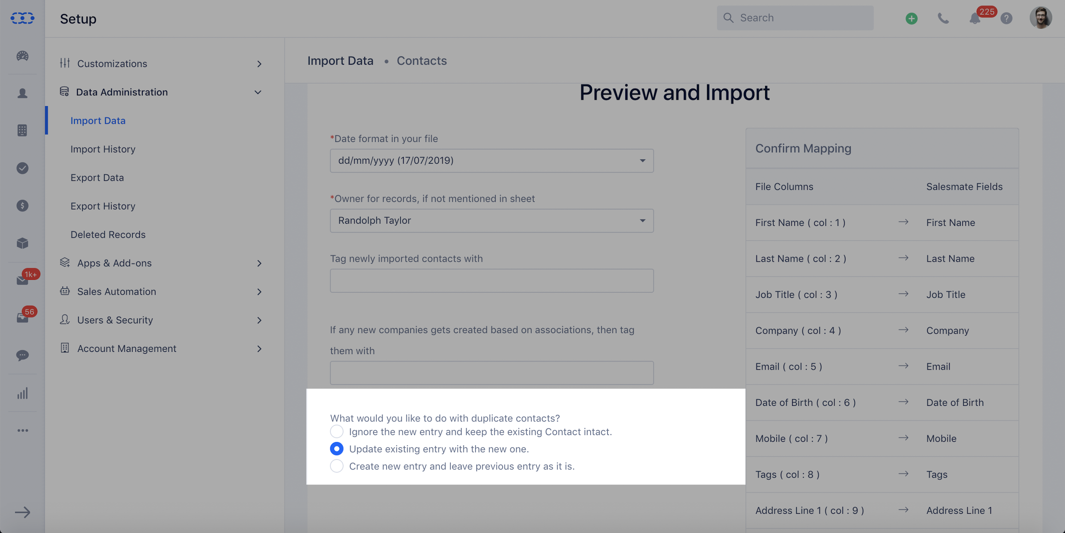The width and height of the screenshot is (1065, 533).
Task: Open Import History menu item
Action: pyautogui.click(x=103, y=149)
